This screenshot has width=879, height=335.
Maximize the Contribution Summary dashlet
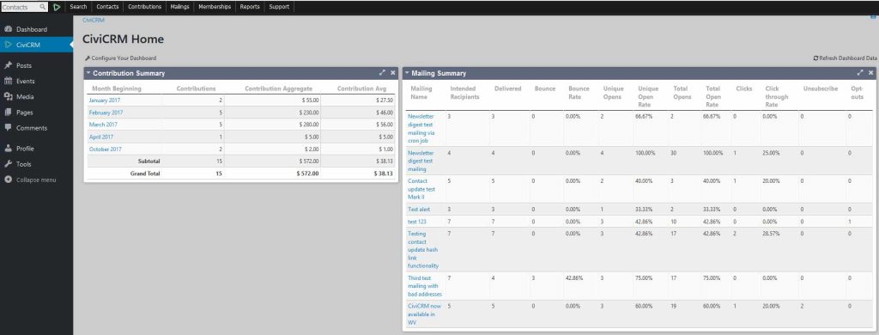(382, 73)
